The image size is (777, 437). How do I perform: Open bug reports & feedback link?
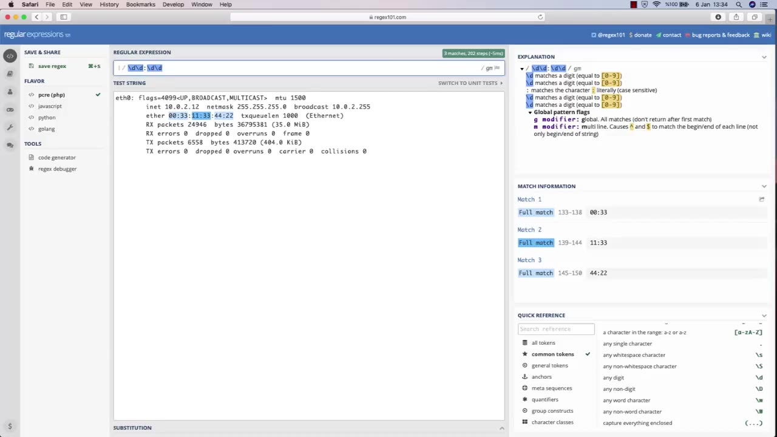tap(717, 35)
